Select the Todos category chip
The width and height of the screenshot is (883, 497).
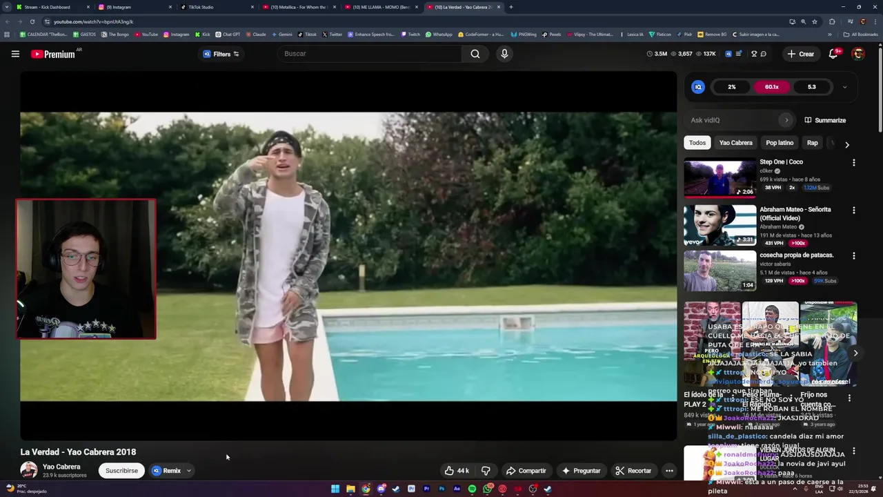tap(697, 143)
